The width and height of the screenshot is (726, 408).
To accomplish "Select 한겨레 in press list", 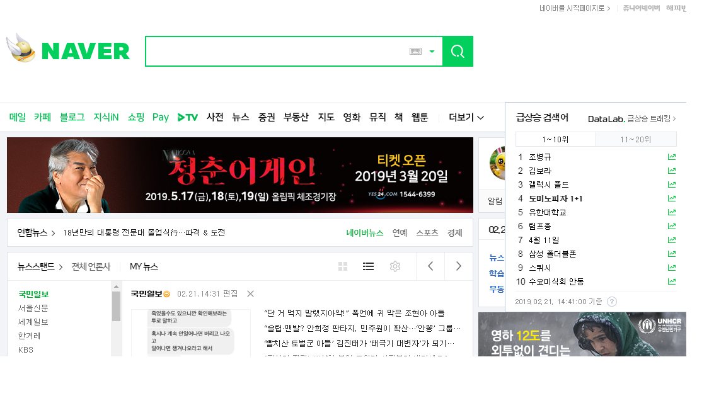I will (x=29, y=336).
